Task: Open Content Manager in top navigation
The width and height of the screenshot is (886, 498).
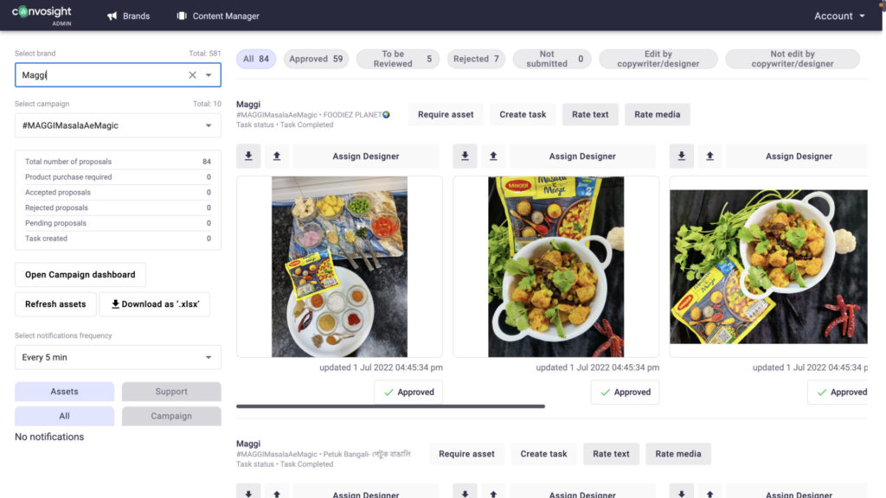Action: point(218,16)
